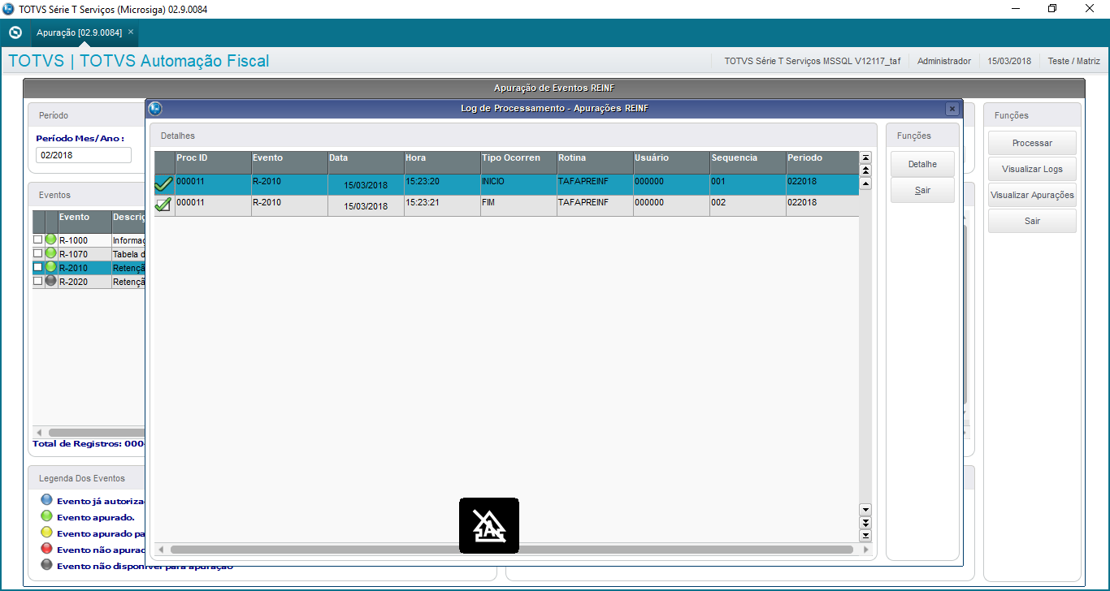Viewport: 1110px width, 591px height.
Task: Click the Usuário column header
Action: click(x=670, y=162)
